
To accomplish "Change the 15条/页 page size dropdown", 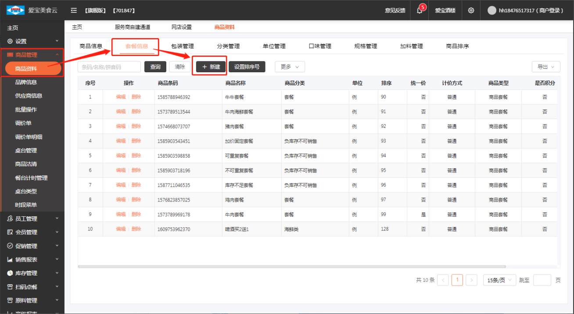I will [499, 280].
